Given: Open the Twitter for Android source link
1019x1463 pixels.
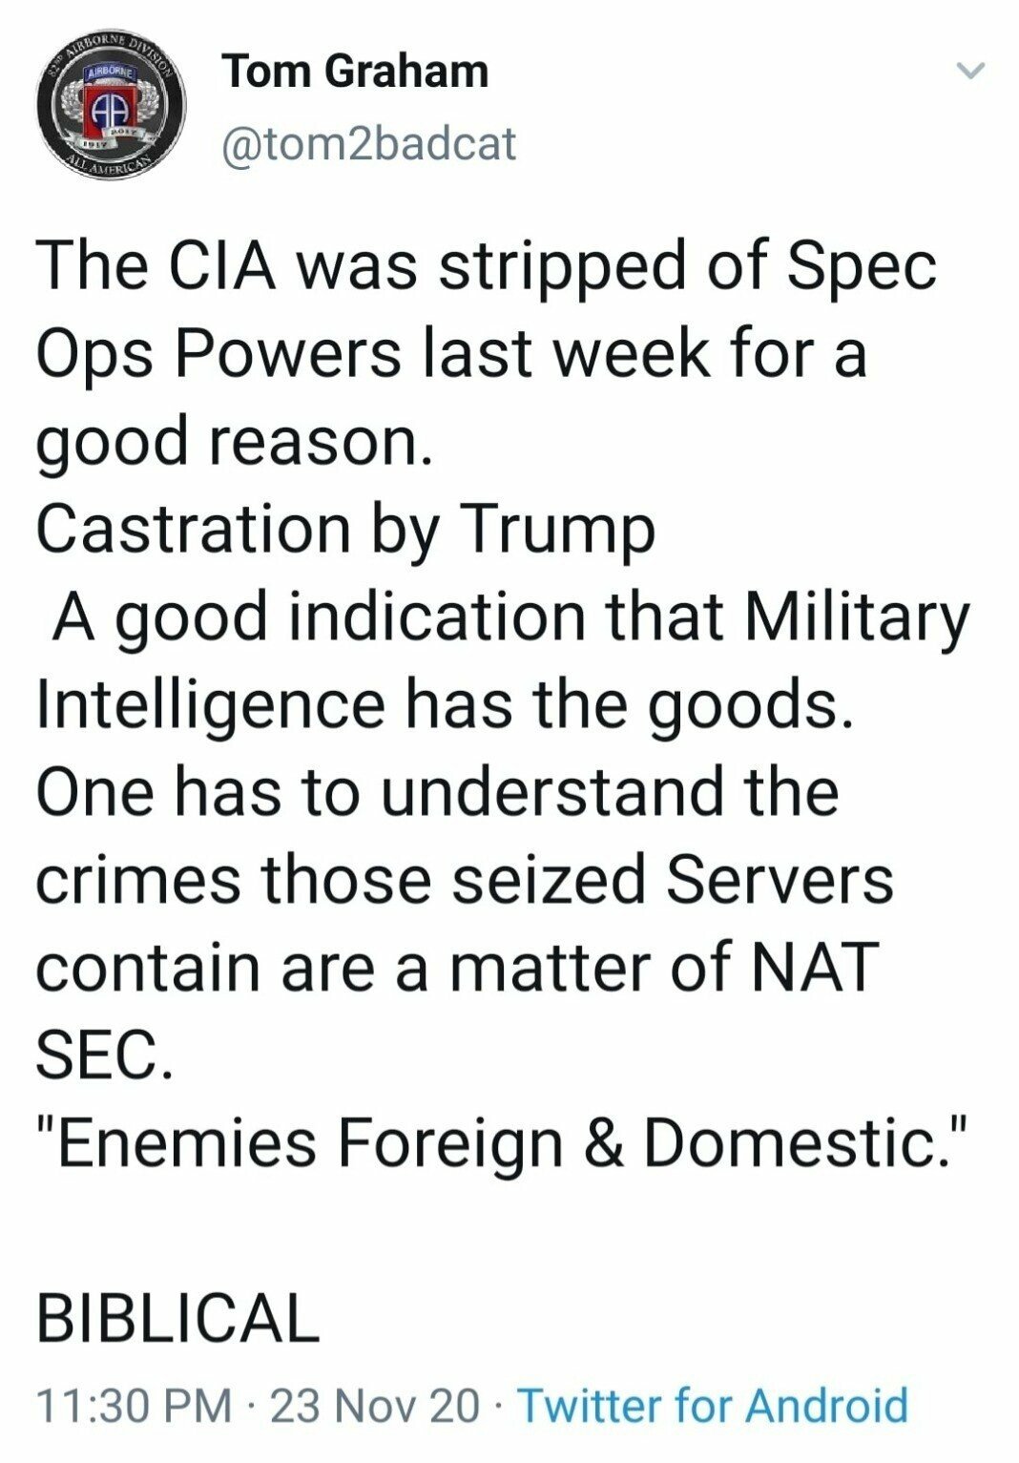Looking at the screenshot, I should (712, 1405).
